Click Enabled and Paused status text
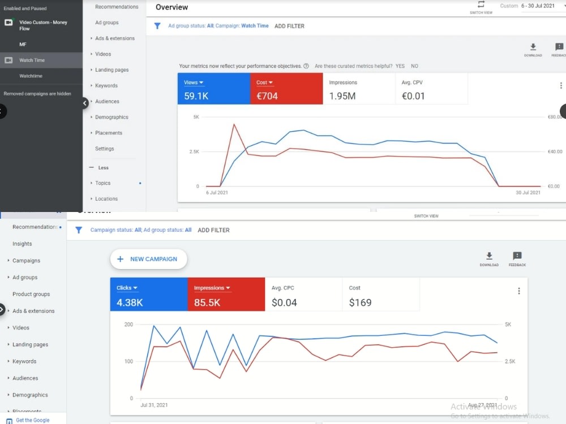Image resolution: width=566 pixels, height=424 pixels. [25, 8]
